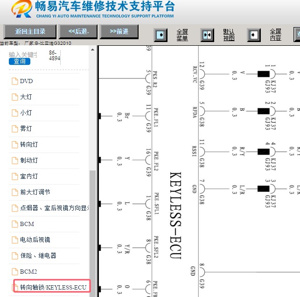Click the file icon beside 转向灯
The width and height of the screenshot is (300, 297).
(15, 145)
